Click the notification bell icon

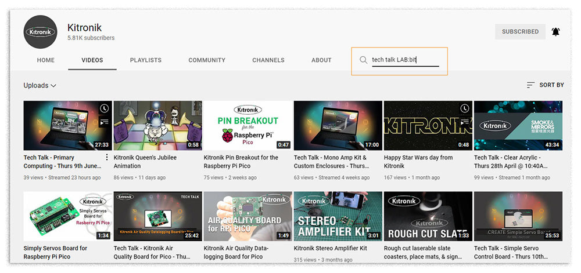pyautogui.click(x=555, y=32)
